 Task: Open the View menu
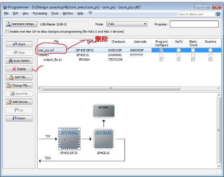click(25, 13)
